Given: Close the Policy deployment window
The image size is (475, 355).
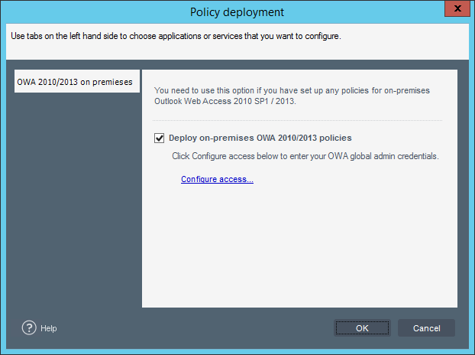Looking at the screenshot, I should point(457,8).
